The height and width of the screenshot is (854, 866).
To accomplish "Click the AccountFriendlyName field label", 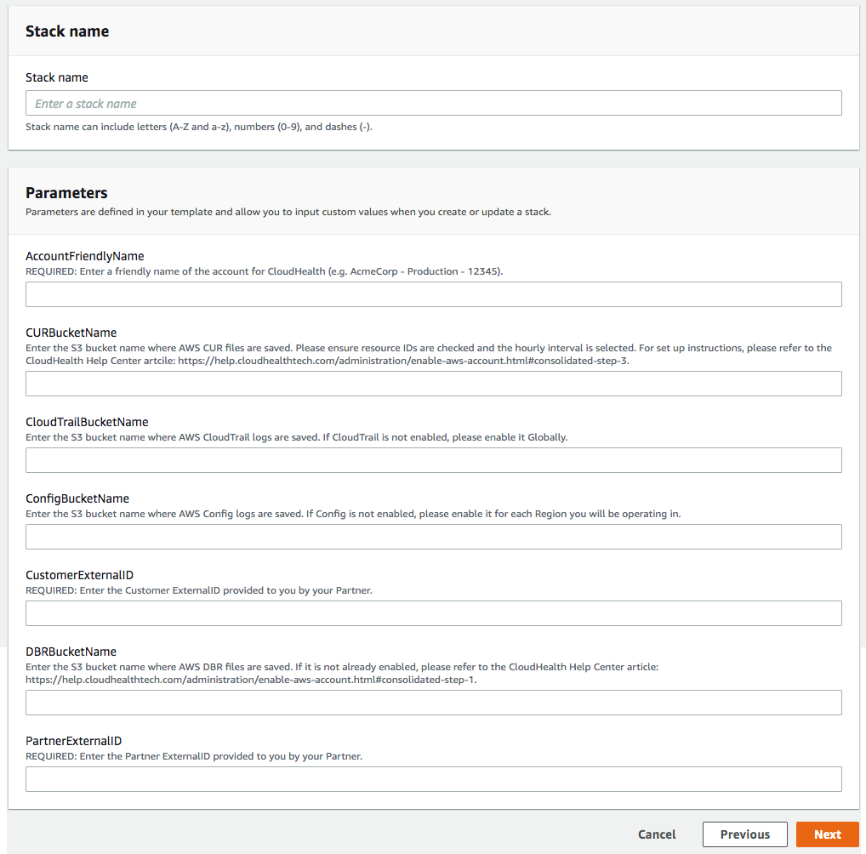I will (85, 256).
